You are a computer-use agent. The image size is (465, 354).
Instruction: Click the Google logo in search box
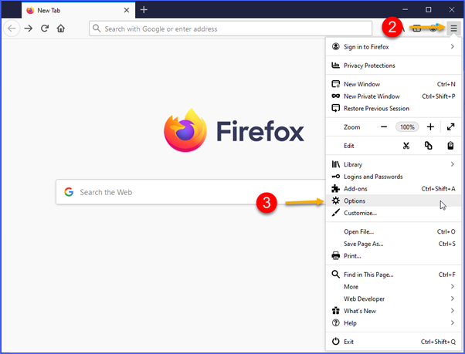[69, 192]
